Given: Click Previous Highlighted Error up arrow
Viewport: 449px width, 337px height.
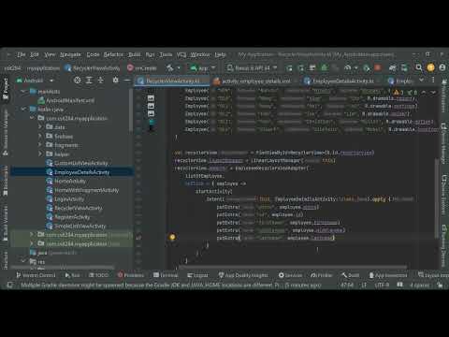Looking at the screenshot, I should pyautogui.click(x=424, y=92).
